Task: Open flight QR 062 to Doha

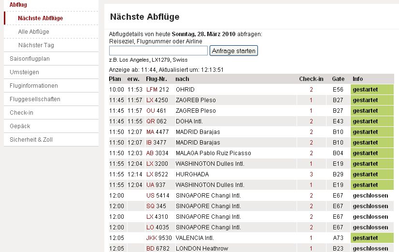Action: coord(157,121)
